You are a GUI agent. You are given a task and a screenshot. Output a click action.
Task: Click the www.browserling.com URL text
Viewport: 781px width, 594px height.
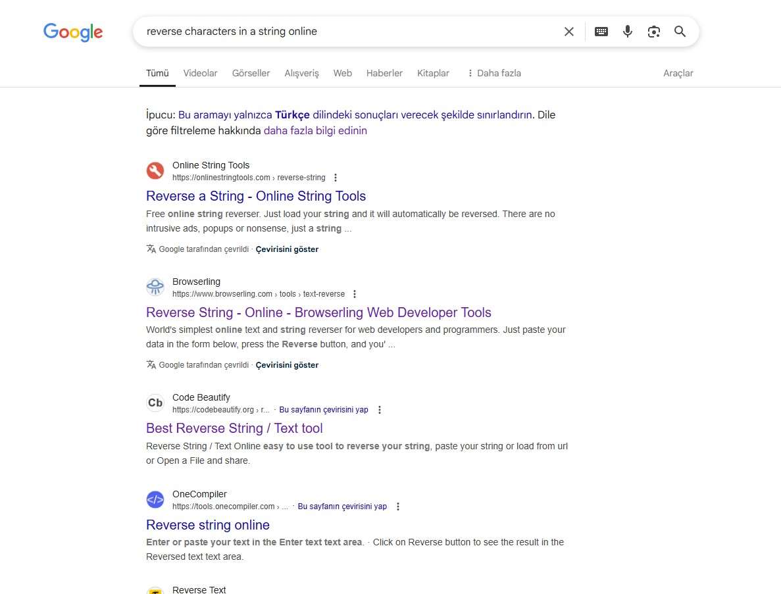(x=259, y=294)
